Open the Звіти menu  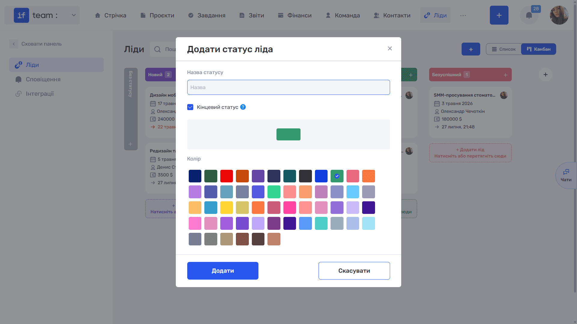click(x=252, y=15)
